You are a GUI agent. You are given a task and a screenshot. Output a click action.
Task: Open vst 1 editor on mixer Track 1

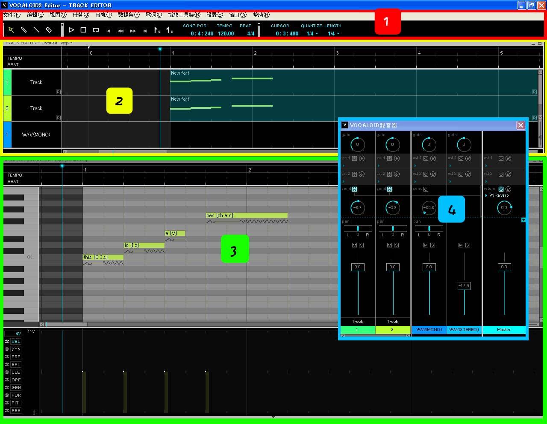362,159
